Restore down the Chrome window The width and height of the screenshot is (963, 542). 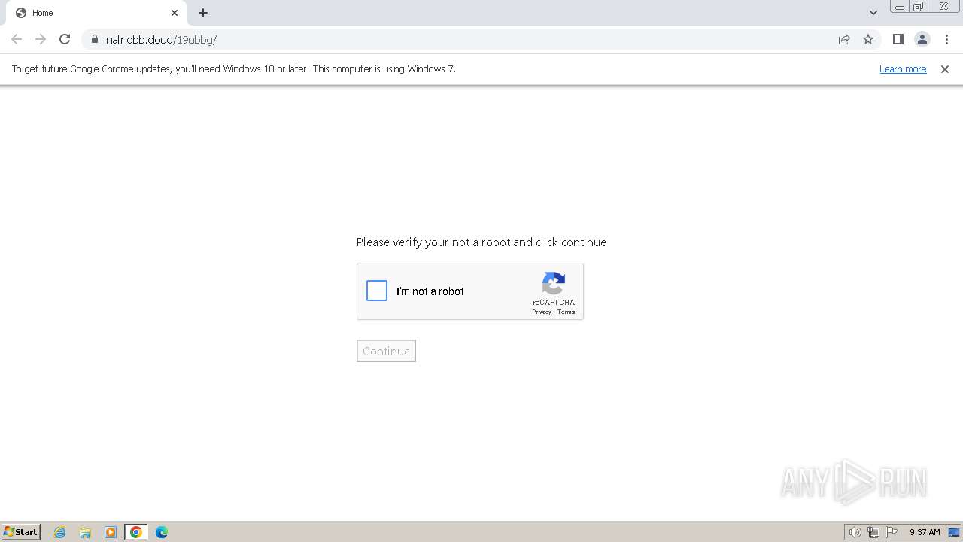pos(919,7)
